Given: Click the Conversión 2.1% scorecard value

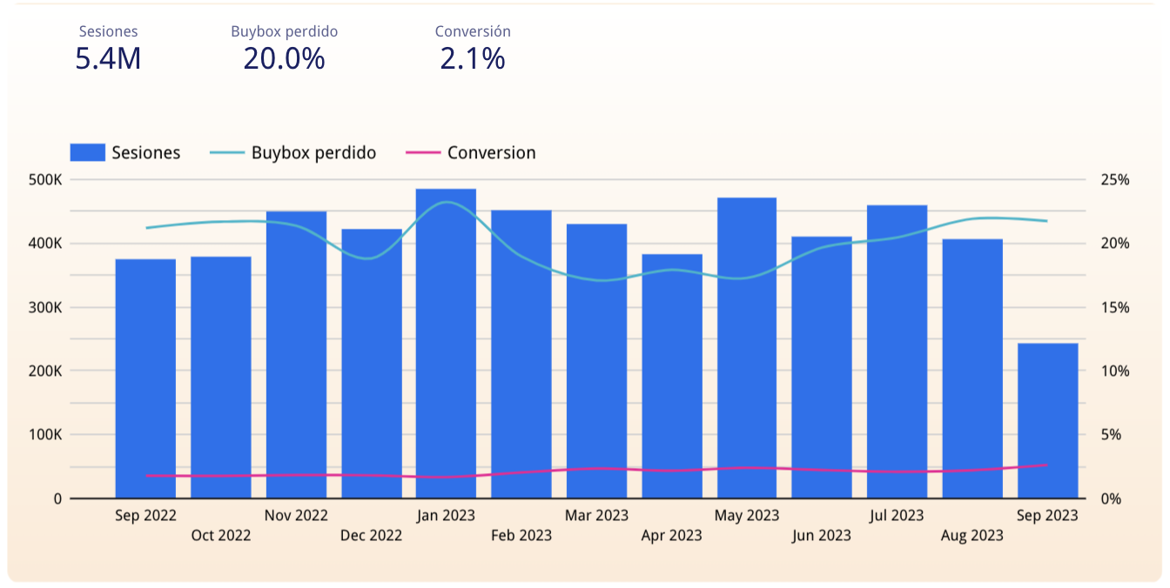Looking at the screenshot, I should [473, 58].
